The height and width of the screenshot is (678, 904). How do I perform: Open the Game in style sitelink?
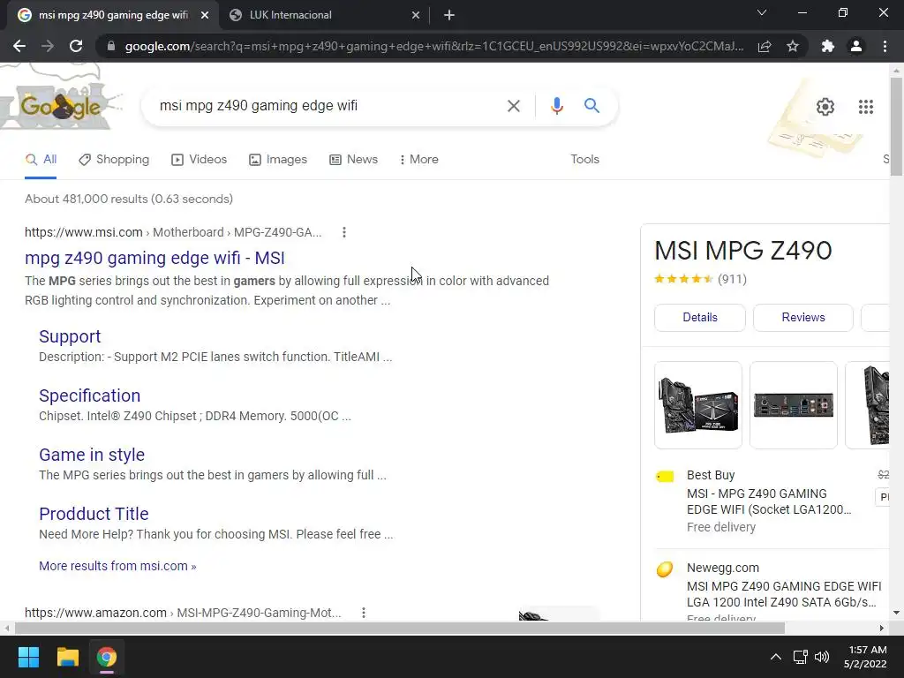pos(92,455)
